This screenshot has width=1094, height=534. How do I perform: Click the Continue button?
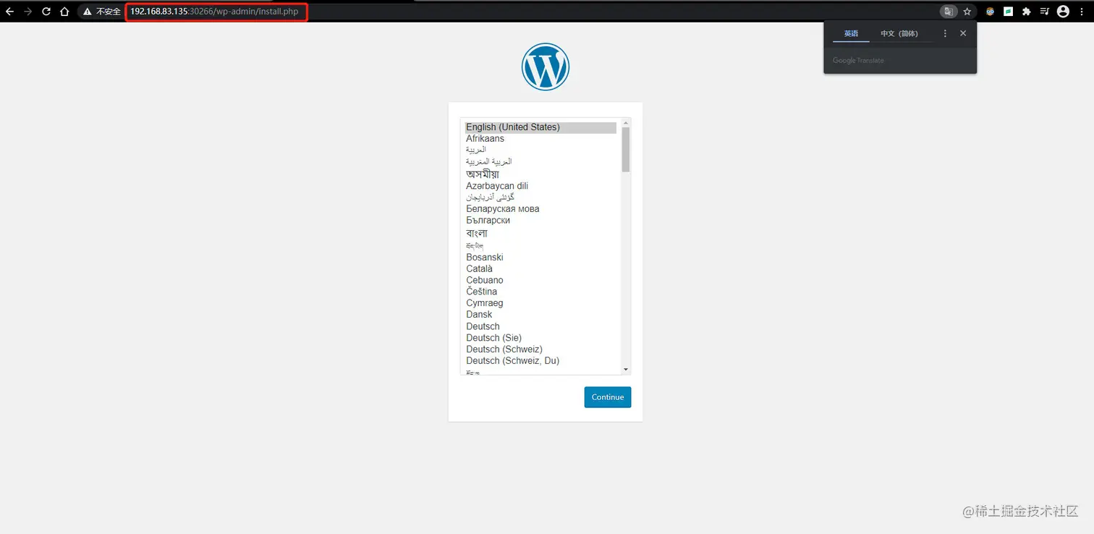pyautogui.click(x=608, y=397)
